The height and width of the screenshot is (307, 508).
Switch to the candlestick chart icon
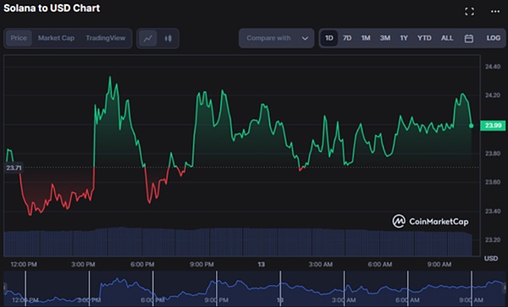[x=168, y=39]
